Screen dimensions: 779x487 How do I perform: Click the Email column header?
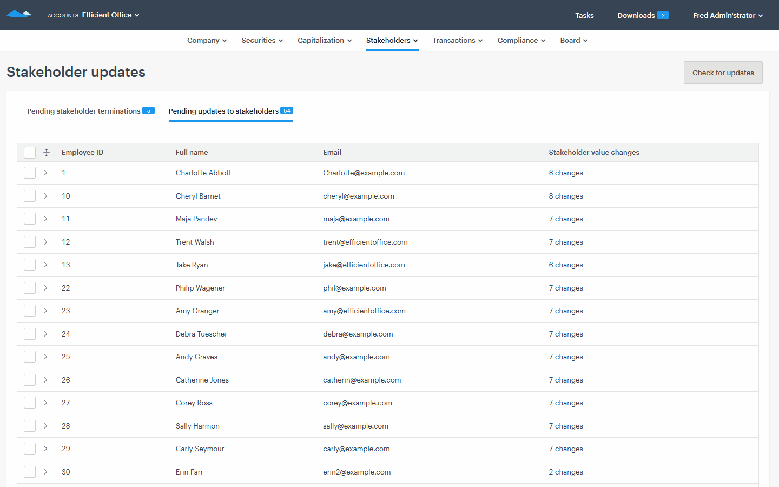click(x=332, y=153)
